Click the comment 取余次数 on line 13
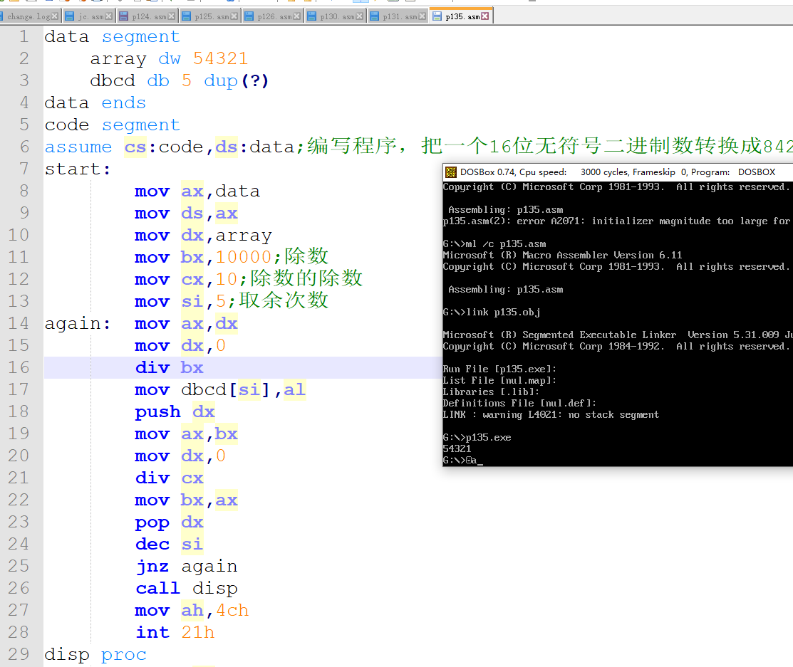 coord(284,300)
